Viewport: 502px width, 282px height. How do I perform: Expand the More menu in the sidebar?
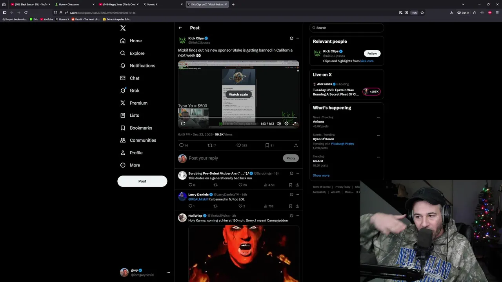[130, 165]
